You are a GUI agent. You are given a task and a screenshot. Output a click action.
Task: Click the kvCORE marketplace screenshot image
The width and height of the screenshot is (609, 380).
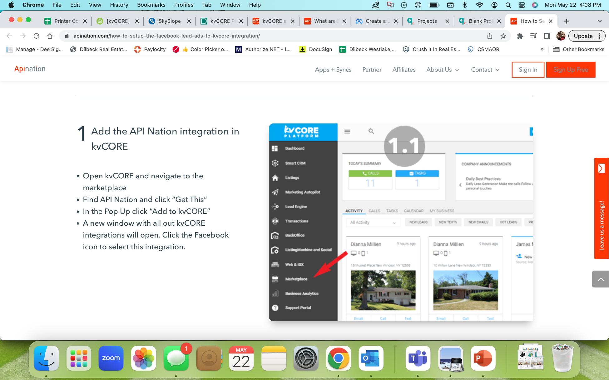coord(401,222)
